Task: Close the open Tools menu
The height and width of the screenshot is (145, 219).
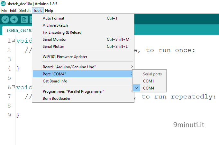Action: click(38, 11)
